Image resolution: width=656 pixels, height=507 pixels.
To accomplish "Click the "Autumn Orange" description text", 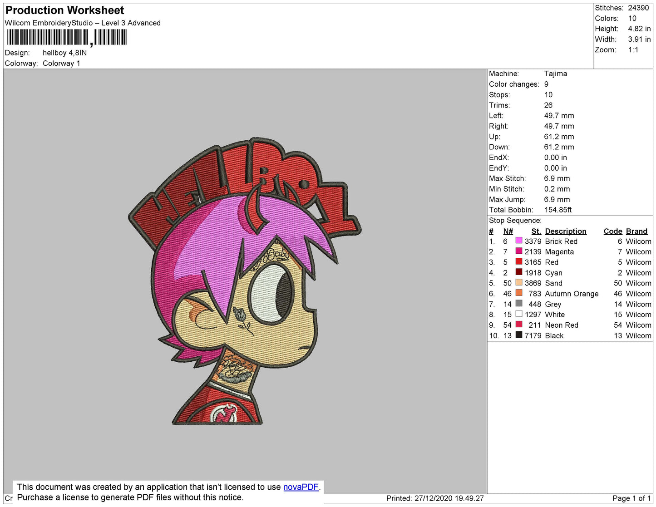I will click(x=572, y=294).
